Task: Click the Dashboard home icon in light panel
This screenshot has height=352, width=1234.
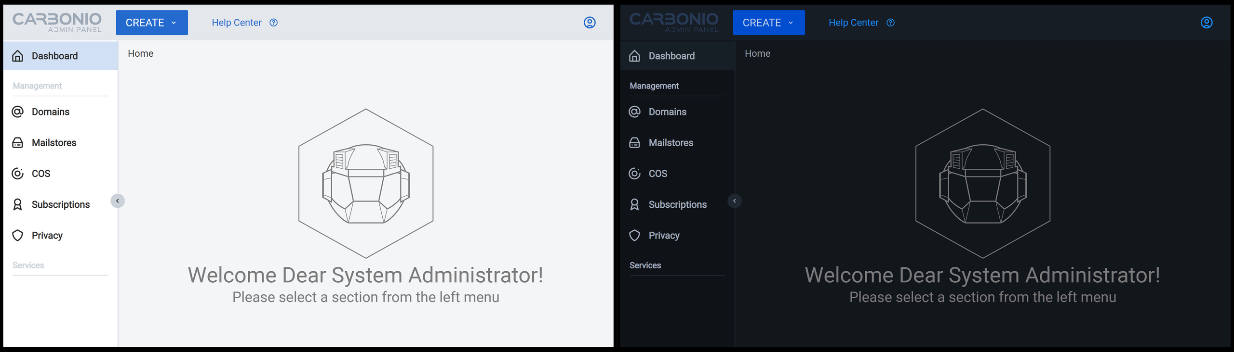Action: point(18,56)
